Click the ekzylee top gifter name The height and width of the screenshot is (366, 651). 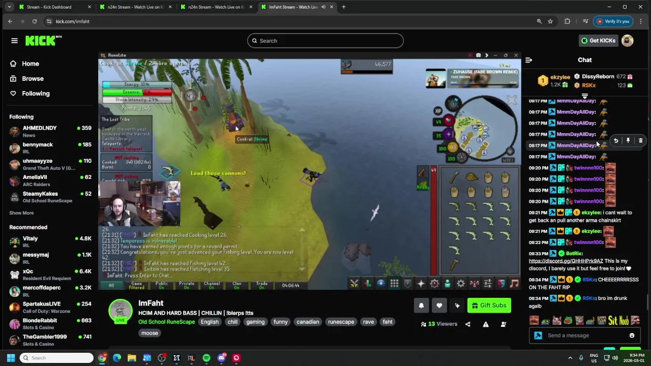(560, 77)
